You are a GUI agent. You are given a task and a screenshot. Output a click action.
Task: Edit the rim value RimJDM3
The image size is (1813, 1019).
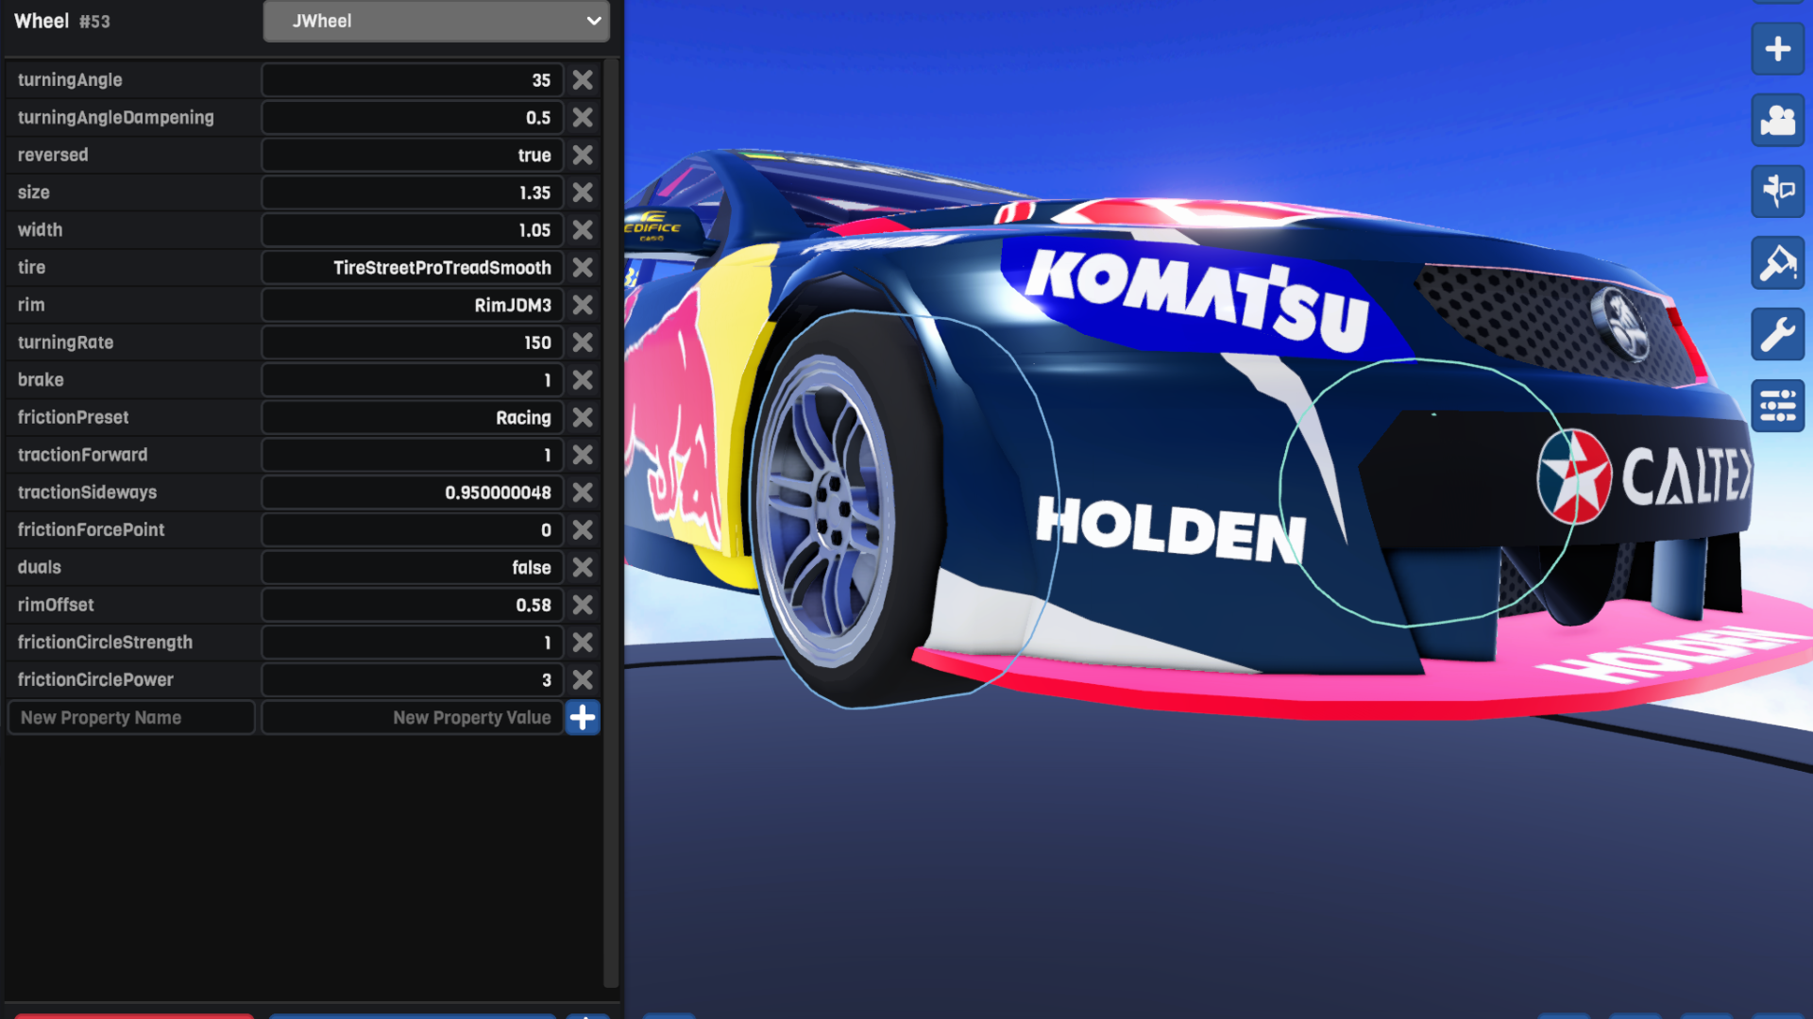tap(413, 305)
